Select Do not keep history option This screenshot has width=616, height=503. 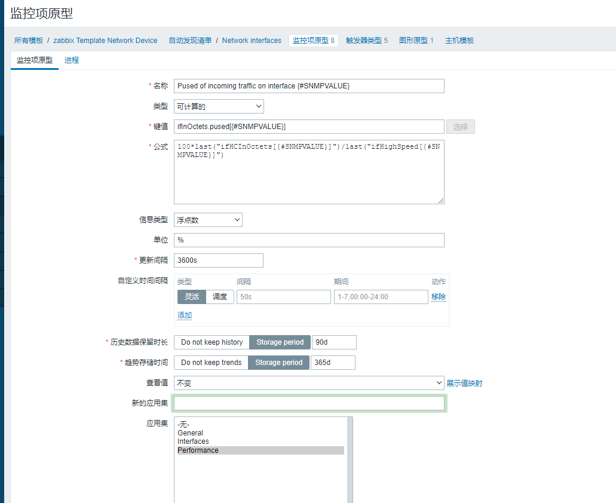click(x=211, y=342)
